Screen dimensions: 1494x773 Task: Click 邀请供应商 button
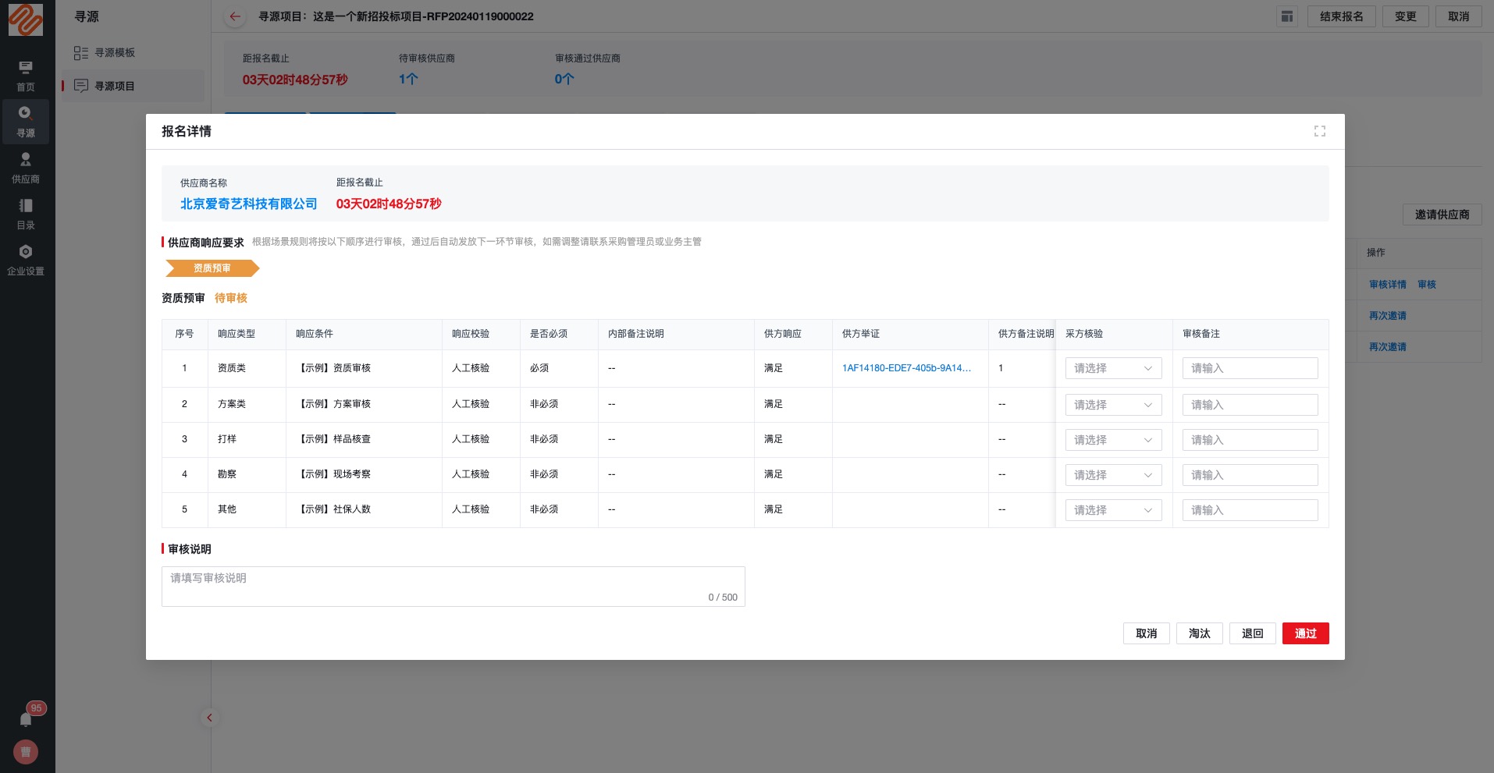1442,215
